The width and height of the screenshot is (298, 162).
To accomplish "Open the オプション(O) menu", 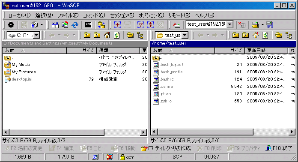I will pyautogui.click(x=151, y=15).
